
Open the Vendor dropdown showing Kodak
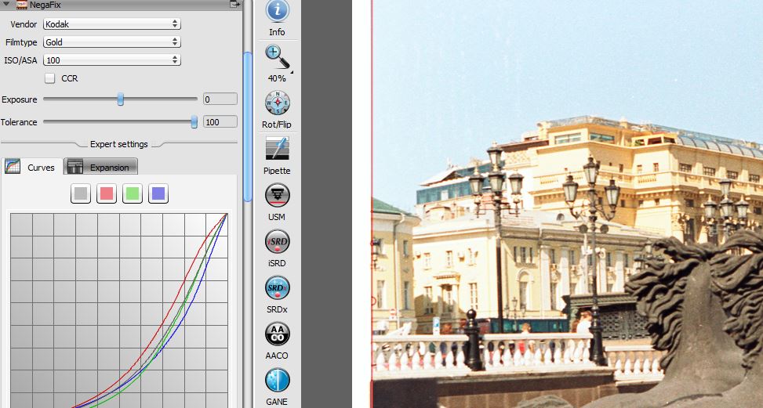(x=111, y=24)
